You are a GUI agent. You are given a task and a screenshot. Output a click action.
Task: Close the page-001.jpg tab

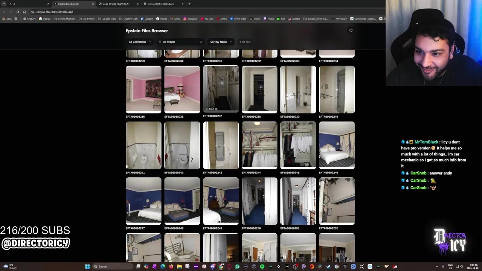(x=138, y=4)
